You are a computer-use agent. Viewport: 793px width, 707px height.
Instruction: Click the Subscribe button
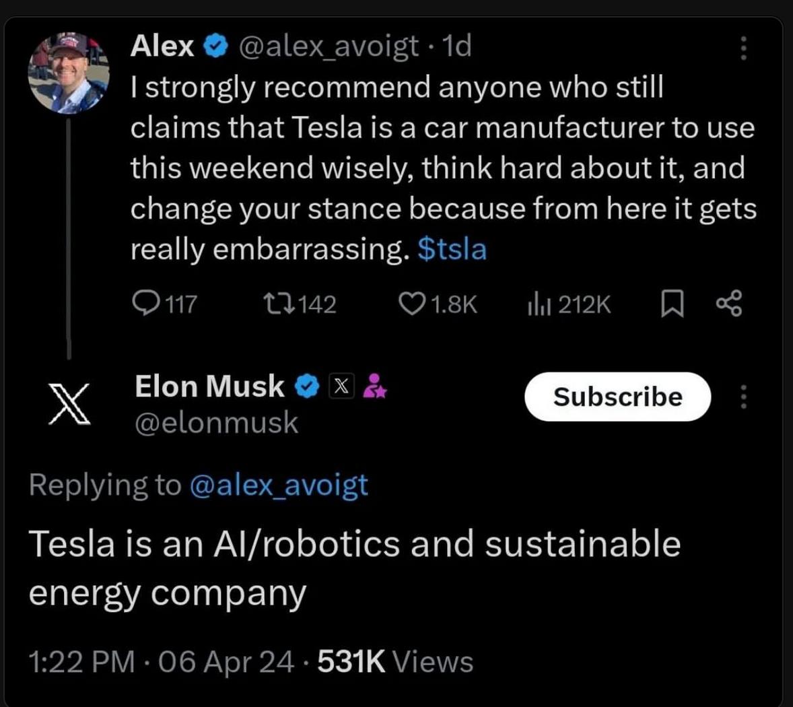click(x=617, y=397)
